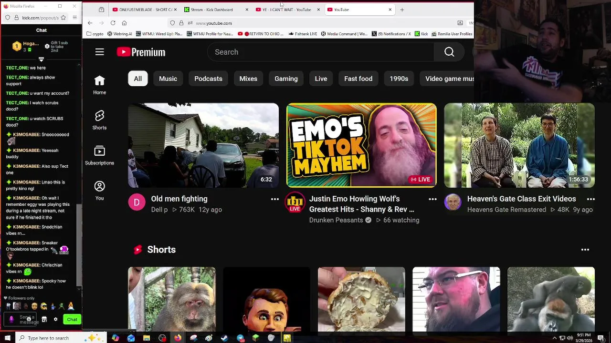Open a new browser tab
This screenshot has height=343, width=611.
[x=402, y=10]
